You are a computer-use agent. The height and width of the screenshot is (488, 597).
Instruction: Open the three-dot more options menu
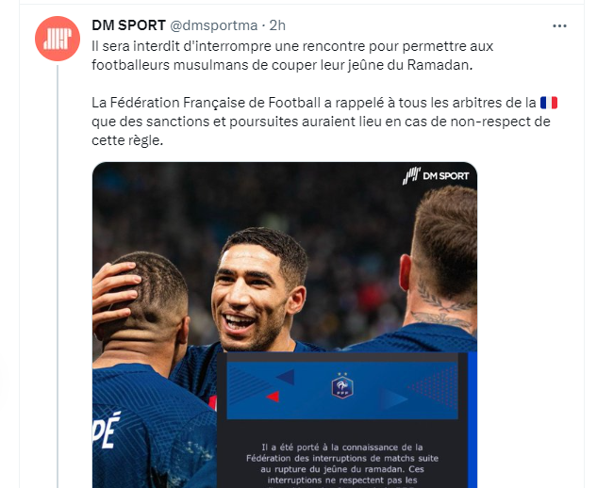click(559, 25)
